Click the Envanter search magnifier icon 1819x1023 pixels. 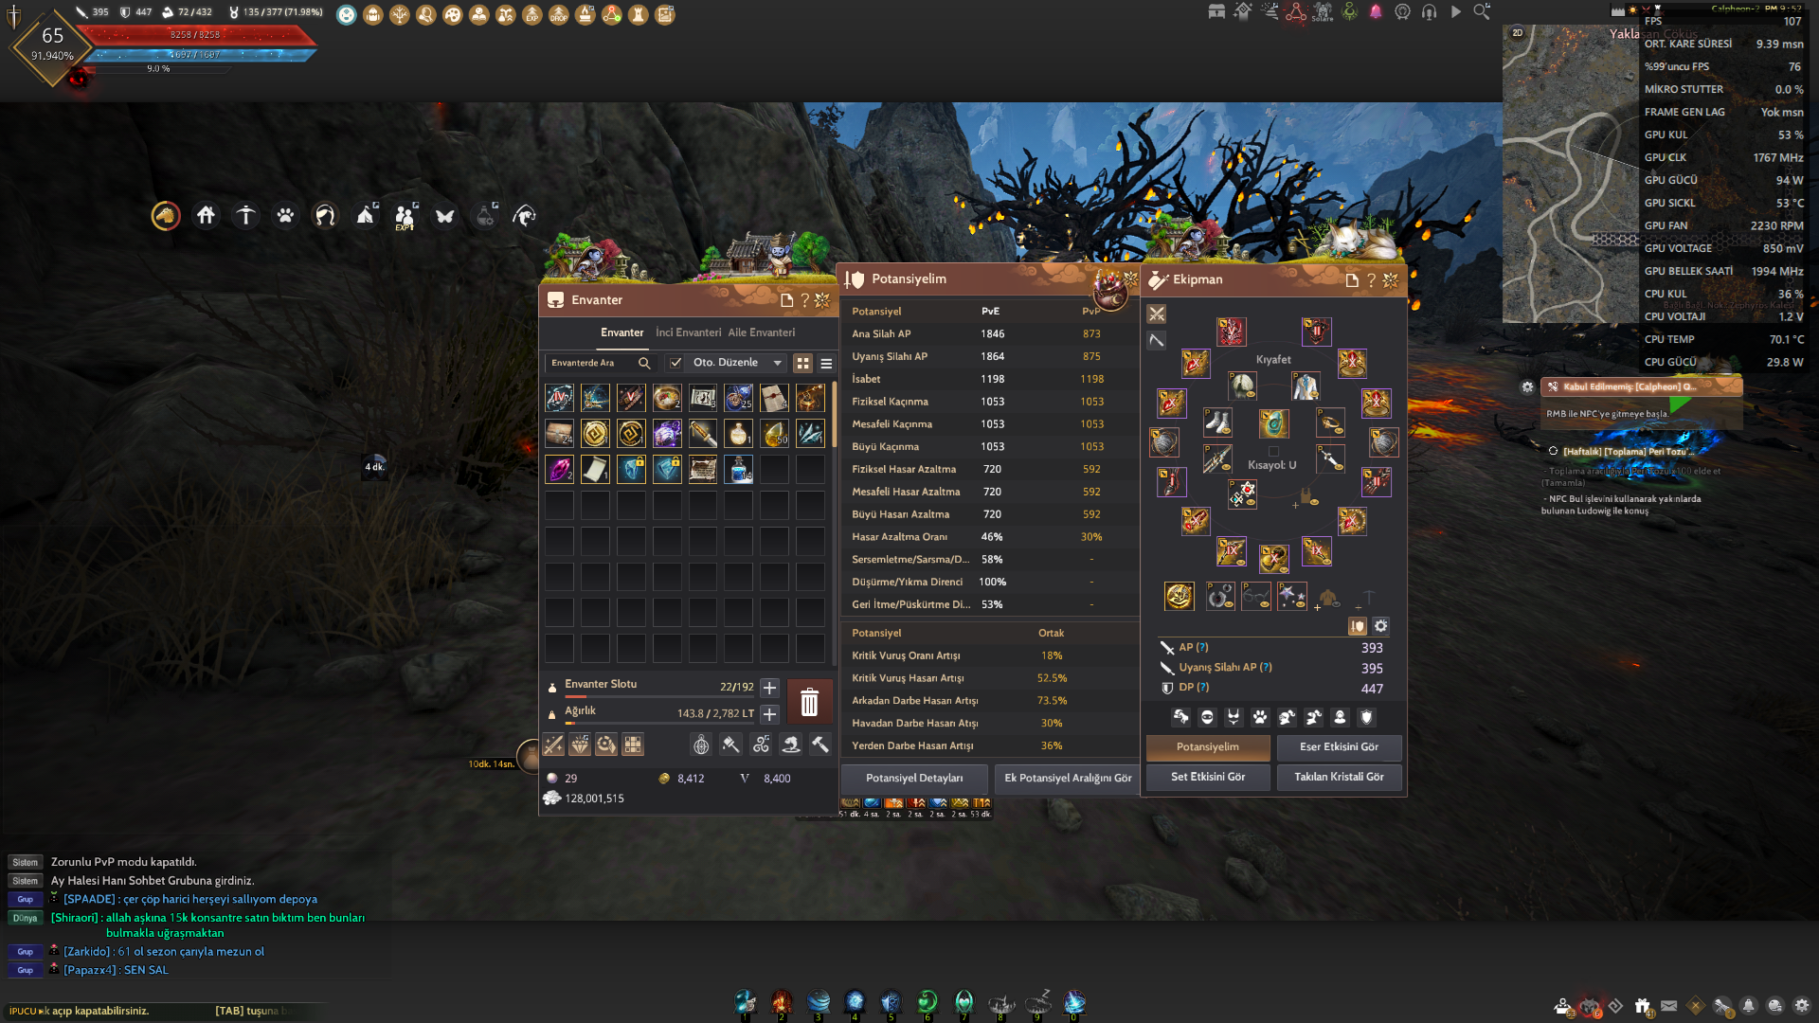(x=644, y=363)
